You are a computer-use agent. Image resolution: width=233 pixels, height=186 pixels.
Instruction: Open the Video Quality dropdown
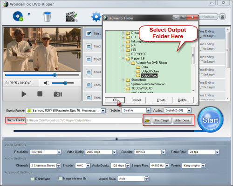pos(114,152)
